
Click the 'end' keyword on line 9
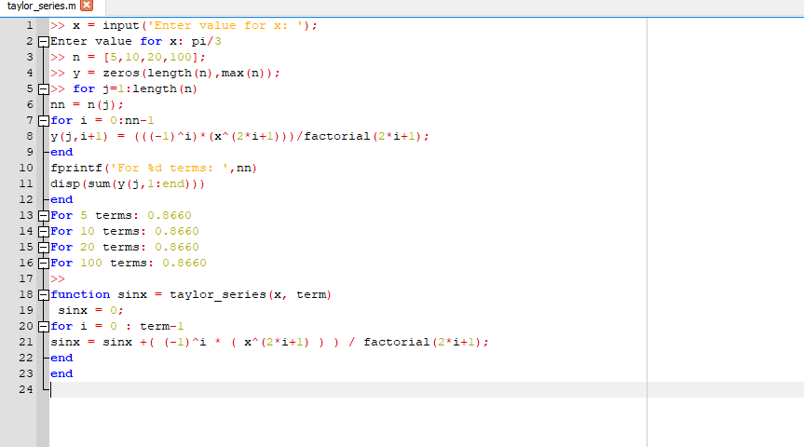[x=61, y=152]
